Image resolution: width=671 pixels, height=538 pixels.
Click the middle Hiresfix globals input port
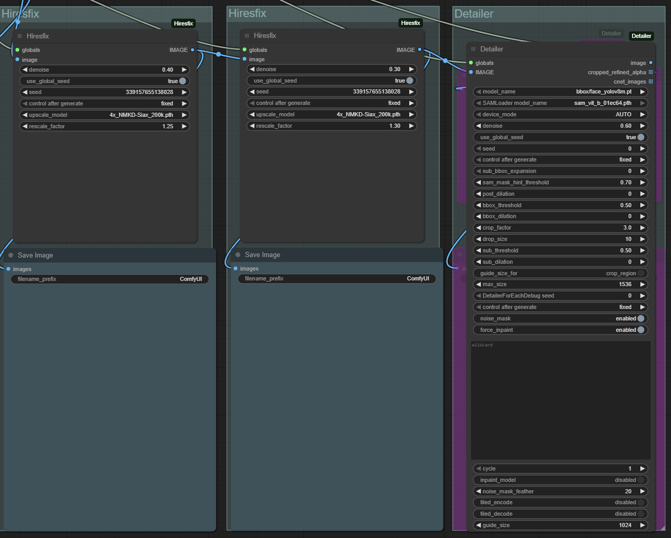click(245, 50)
